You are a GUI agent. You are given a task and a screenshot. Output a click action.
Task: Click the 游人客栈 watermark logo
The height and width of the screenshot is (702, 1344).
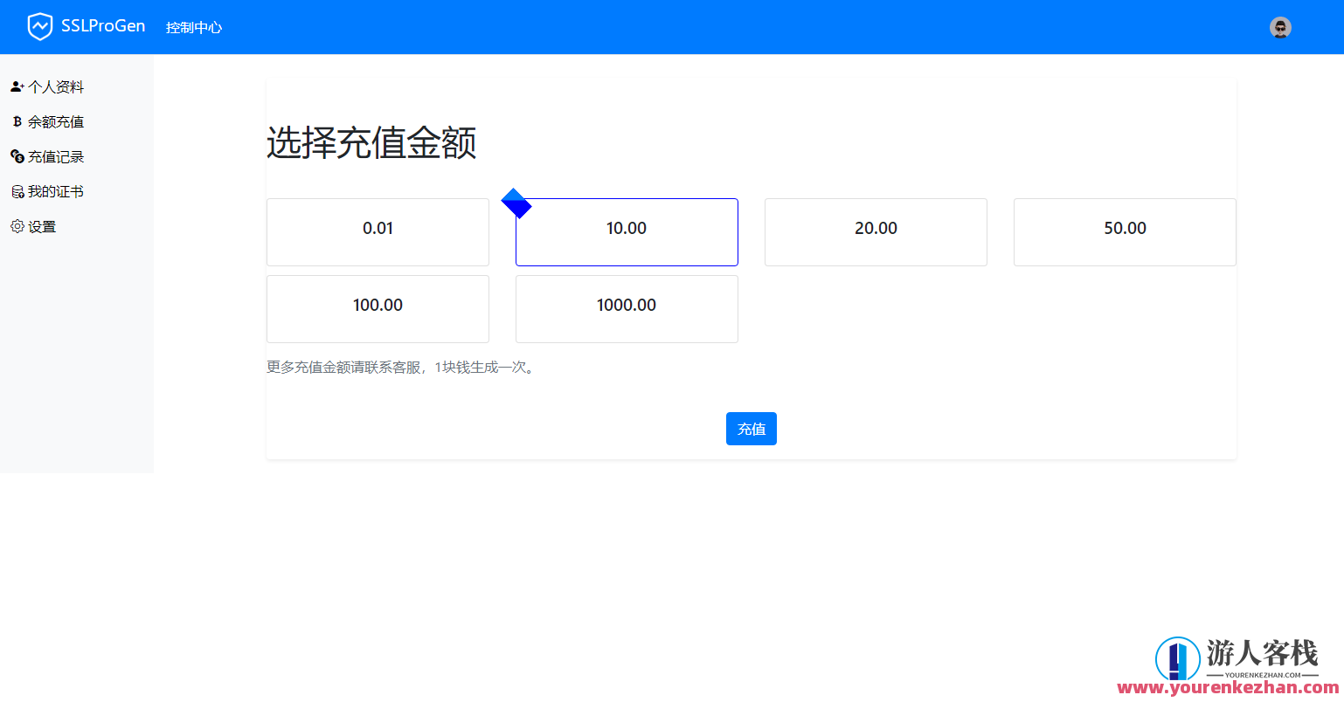(1181, 660)
